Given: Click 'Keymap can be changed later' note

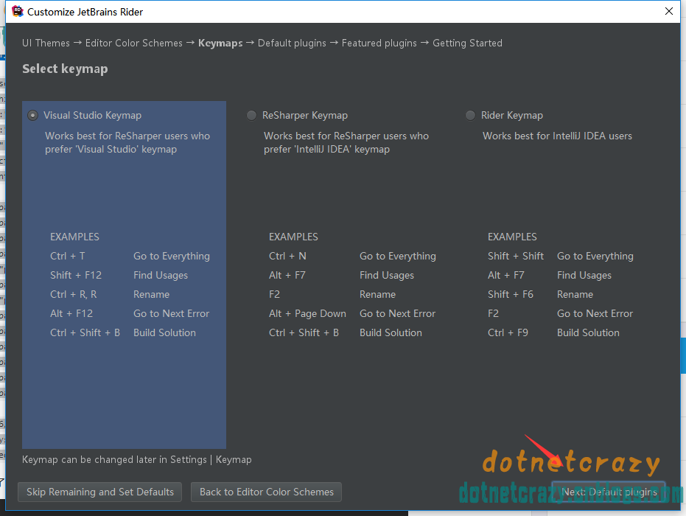Looking at the screenshot, I should [x=137, y=460].
